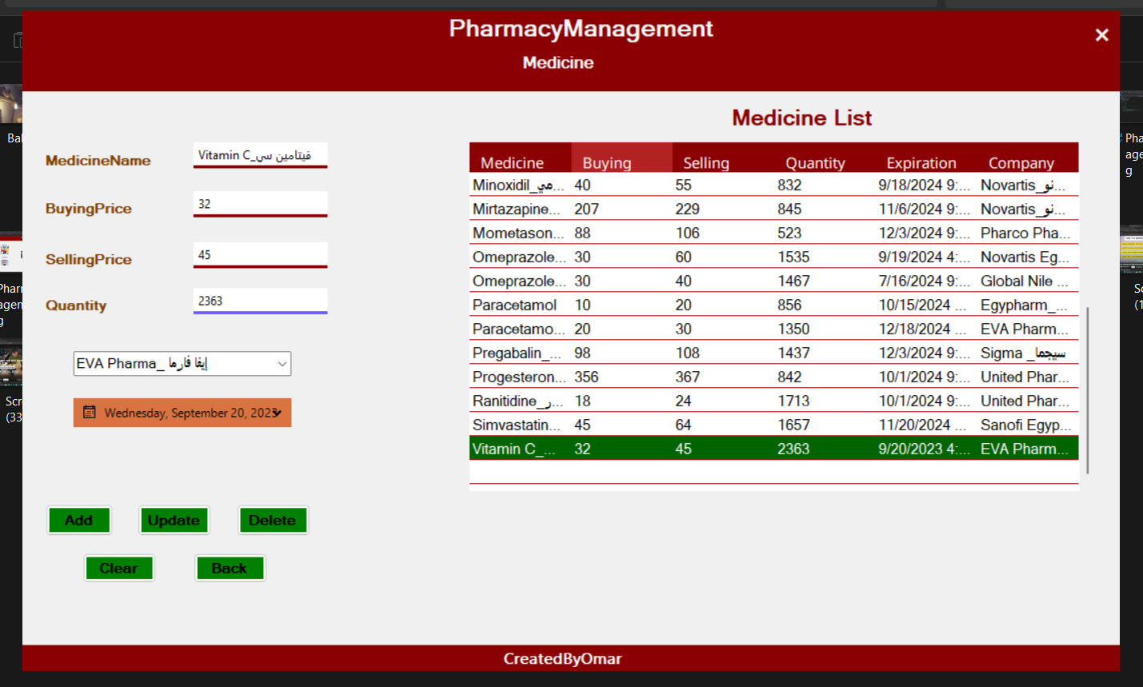
Task: Click the Expiration column header
Action: (x=920, y=162)
